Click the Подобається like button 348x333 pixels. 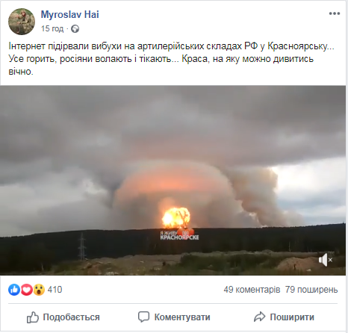click(63, 317)
